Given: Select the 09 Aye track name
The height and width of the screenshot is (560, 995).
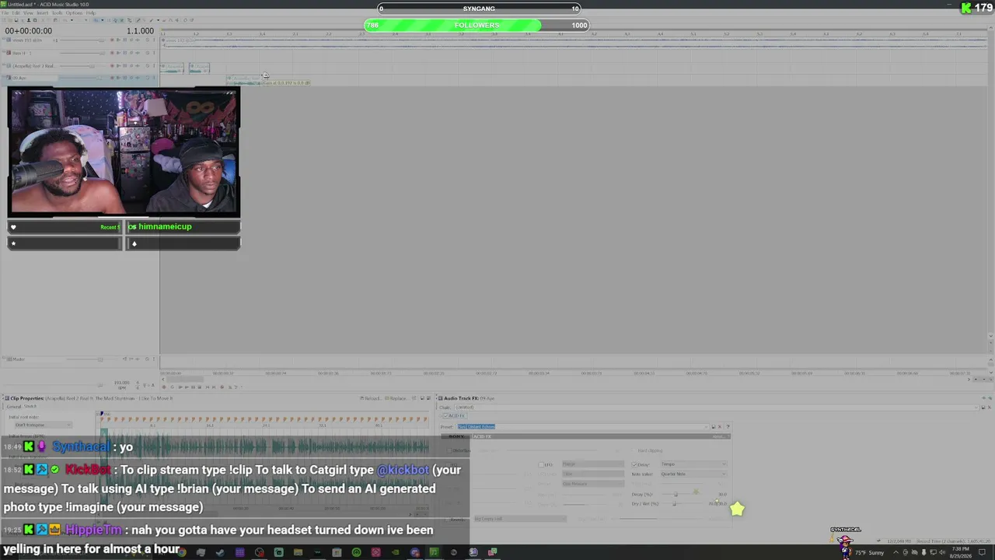Looking at the screenshot, I should click(x=19, y=78).
